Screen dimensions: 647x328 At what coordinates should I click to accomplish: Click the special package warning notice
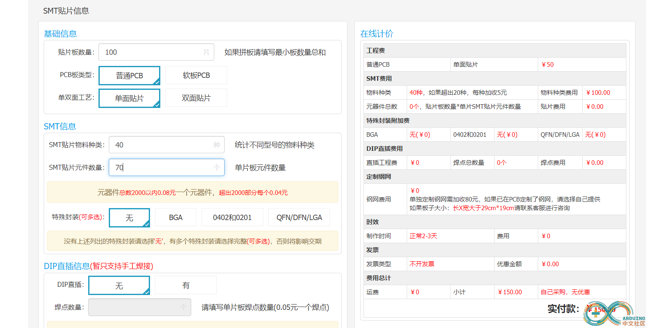(192, 241)
